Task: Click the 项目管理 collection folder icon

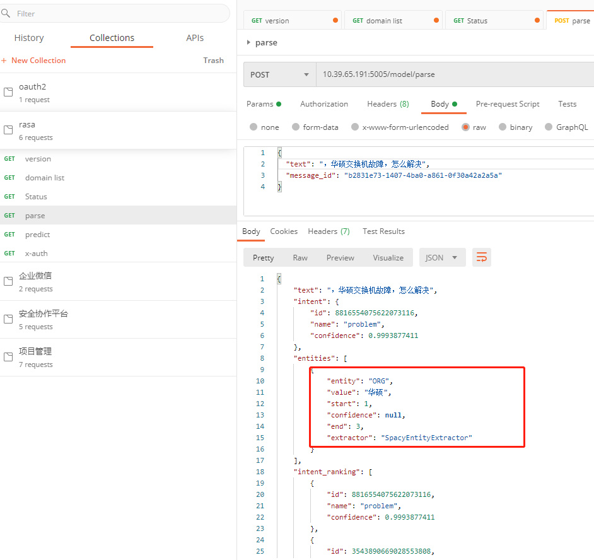Action: coord(8,357)
